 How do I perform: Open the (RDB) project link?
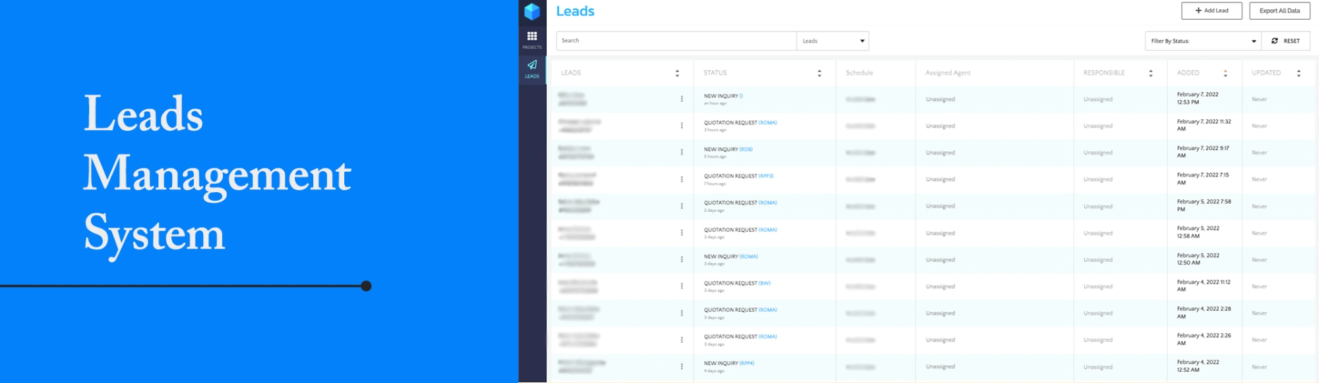coord(746,149)
